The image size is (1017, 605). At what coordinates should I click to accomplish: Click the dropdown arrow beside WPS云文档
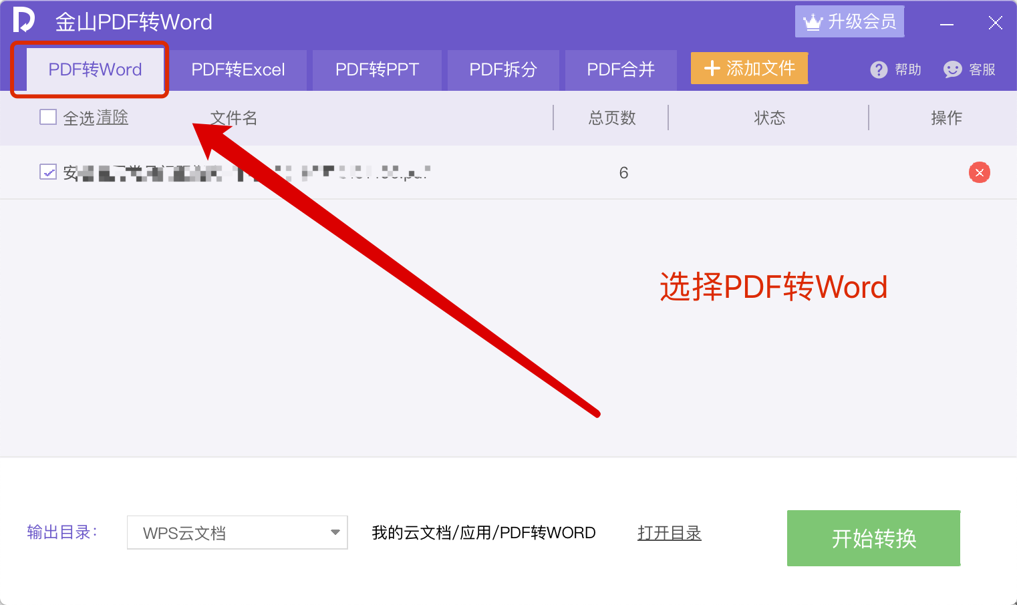335,533
